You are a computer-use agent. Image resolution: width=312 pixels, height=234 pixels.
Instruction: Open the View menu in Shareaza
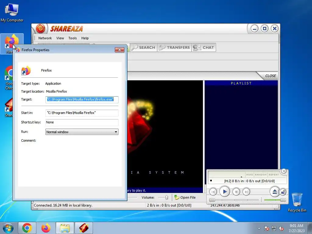[60, 38]
